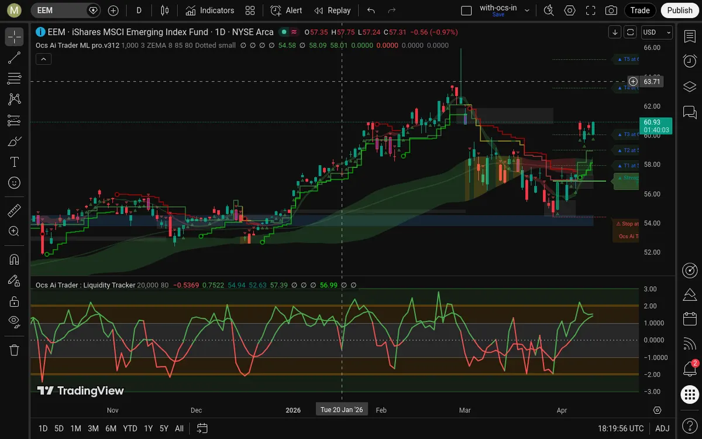The image size is (702, 439).
Task: Open quick search magnifier
Action: pos(548,10)
